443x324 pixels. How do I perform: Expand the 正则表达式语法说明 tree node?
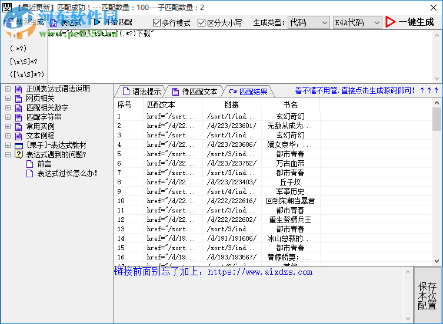pyautogui.click(x=8, y=89)
